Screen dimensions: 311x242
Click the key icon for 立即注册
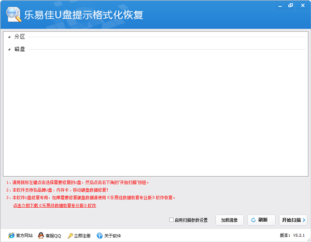[70, 235]
